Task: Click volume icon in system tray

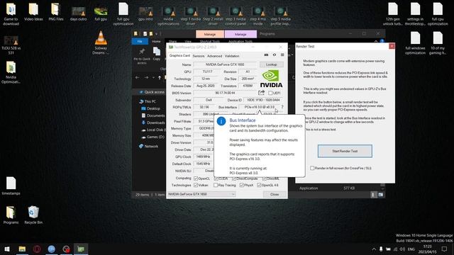Action: coord(402,249)
